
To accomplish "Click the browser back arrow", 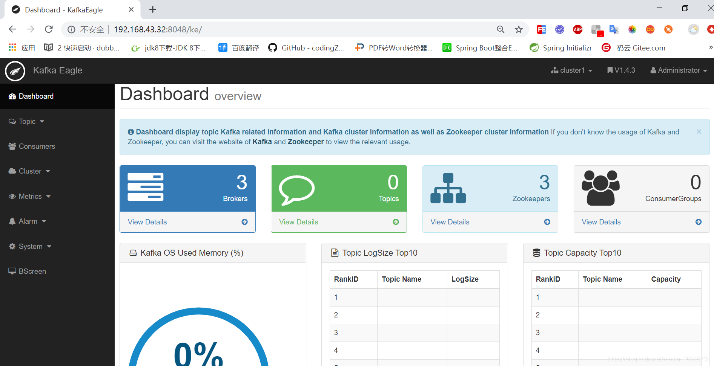I will [x=12, y=29].
